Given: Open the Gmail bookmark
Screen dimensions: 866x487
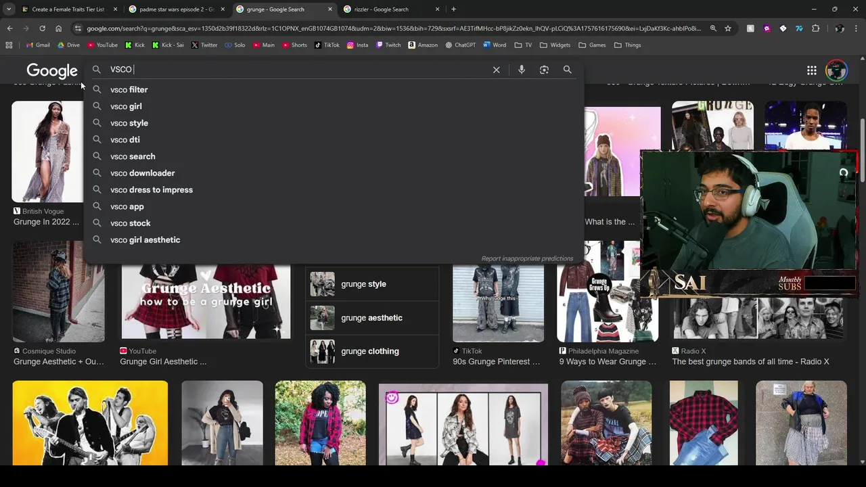Looking at the screenshot, I should click(x=38, y=45).
